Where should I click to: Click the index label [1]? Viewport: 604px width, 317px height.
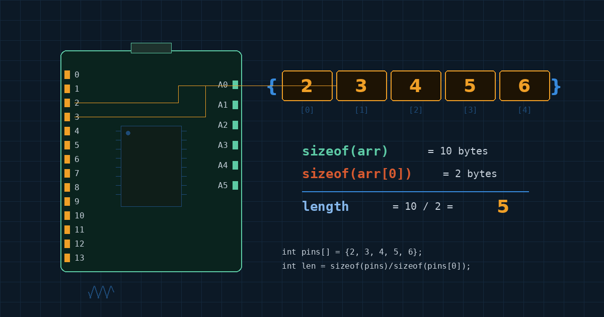click(361, 110)
